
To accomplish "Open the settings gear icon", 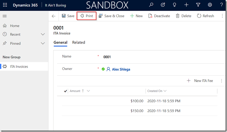I will tap(210, 5).
